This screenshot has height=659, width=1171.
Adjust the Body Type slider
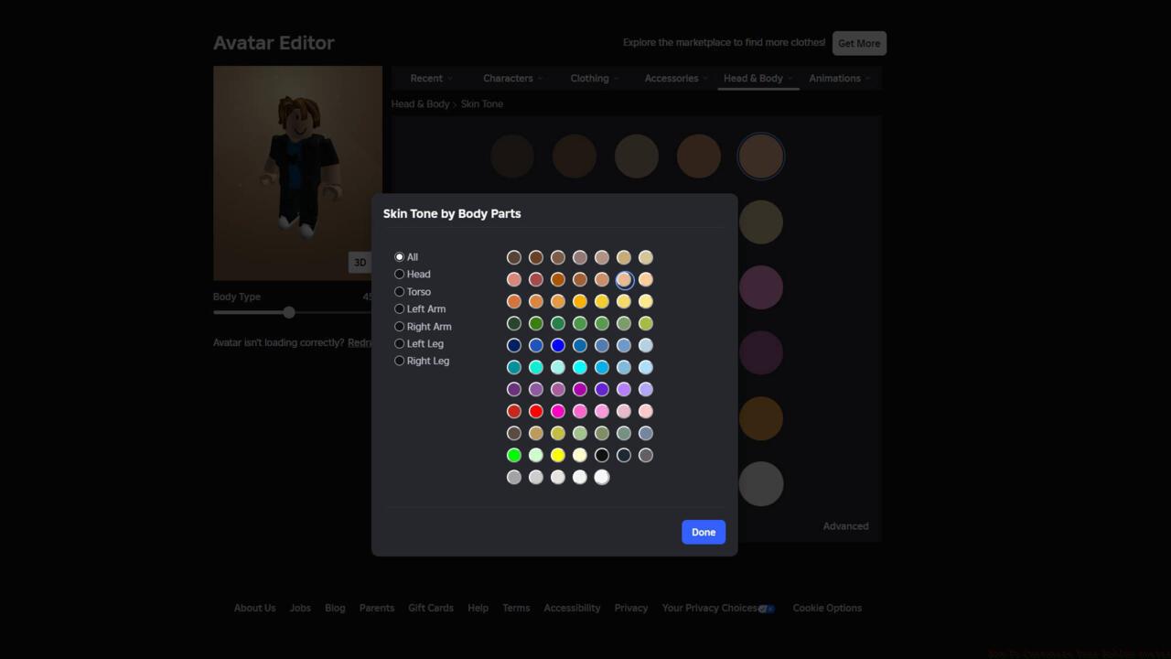tap(289, 312)
